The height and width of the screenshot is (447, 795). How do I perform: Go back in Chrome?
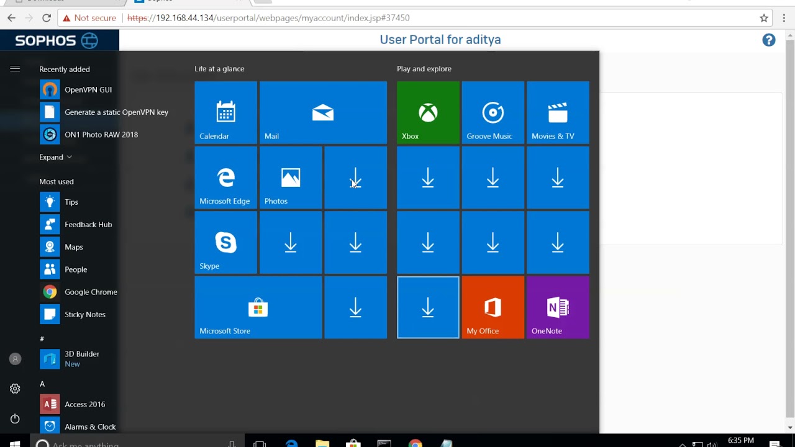pyautogui.click(x=11, y=18)
